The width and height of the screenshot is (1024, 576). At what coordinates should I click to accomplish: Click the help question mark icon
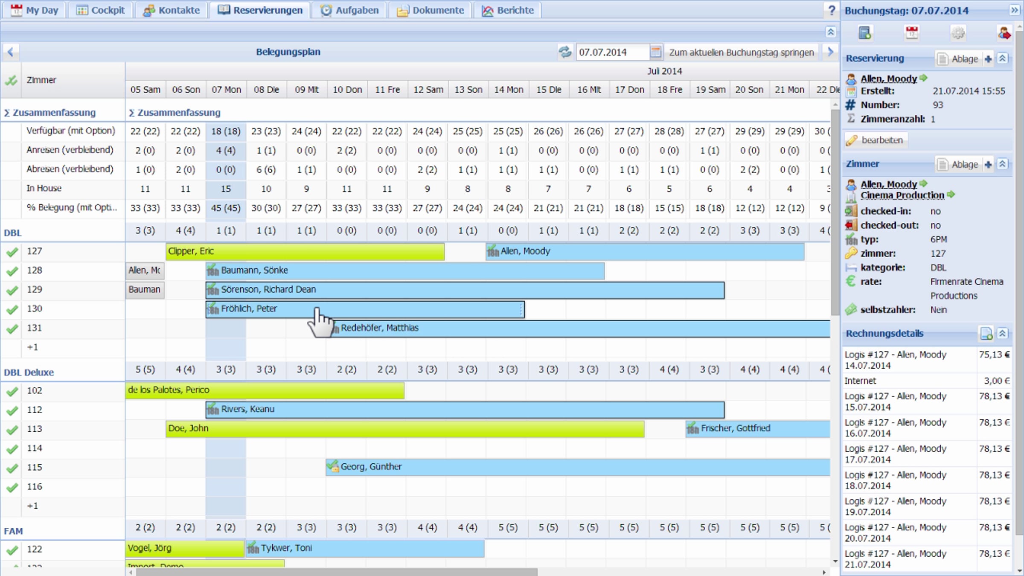(832, 10)
